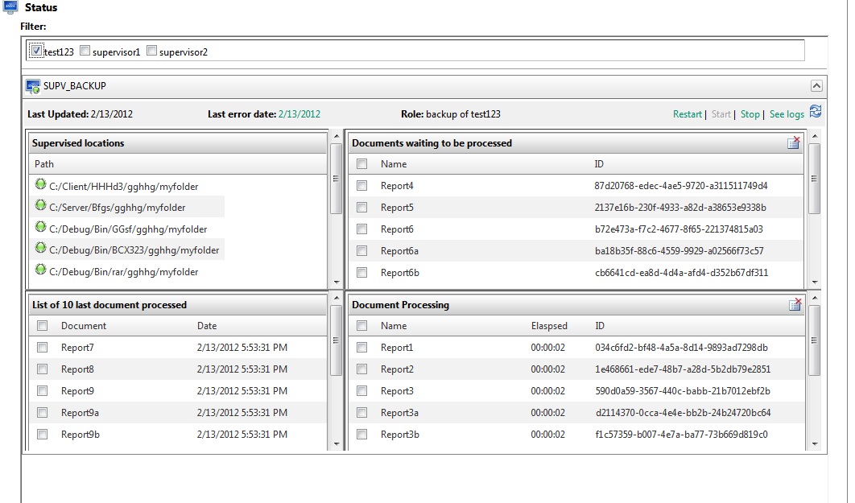Enable the supervisor2 filter checkbox

pyautogui.click(x=151, y=51)
